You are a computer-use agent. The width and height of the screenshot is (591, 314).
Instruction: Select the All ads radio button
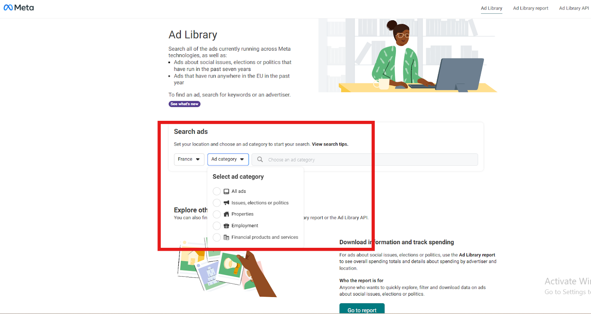tap(217, 191)
